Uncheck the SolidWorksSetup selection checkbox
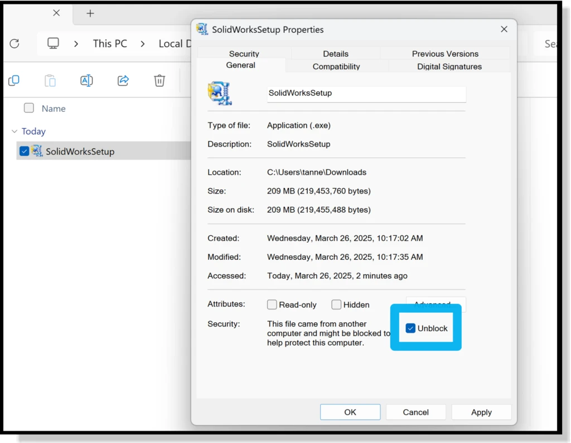571x443 pixels. click(x=23, y=151)
